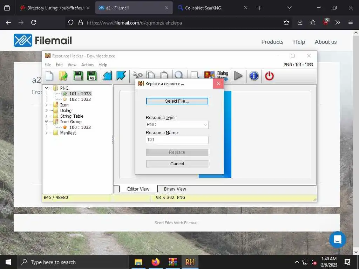This screenshot has width=359, height=269.
Task: Save with the green floppy disk icon
Action: click(78, 76)
